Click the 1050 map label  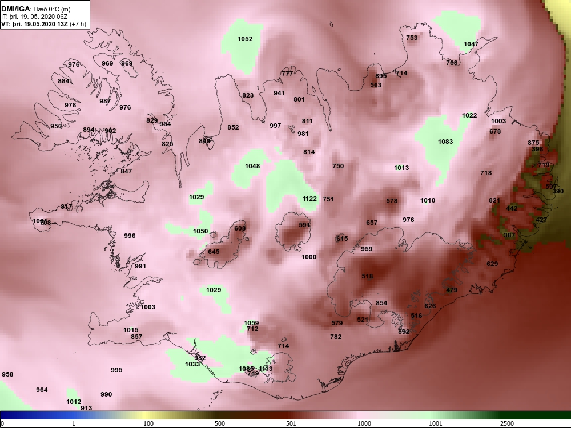click(200, 232)
